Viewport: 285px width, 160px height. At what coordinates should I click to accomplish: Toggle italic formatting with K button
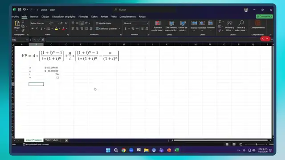pyautogui.click(x=37, y=28)
